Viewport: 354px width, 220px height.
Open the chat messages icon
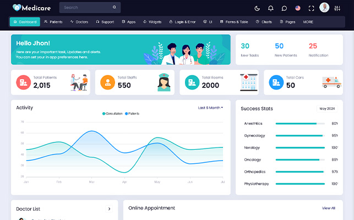284,8
